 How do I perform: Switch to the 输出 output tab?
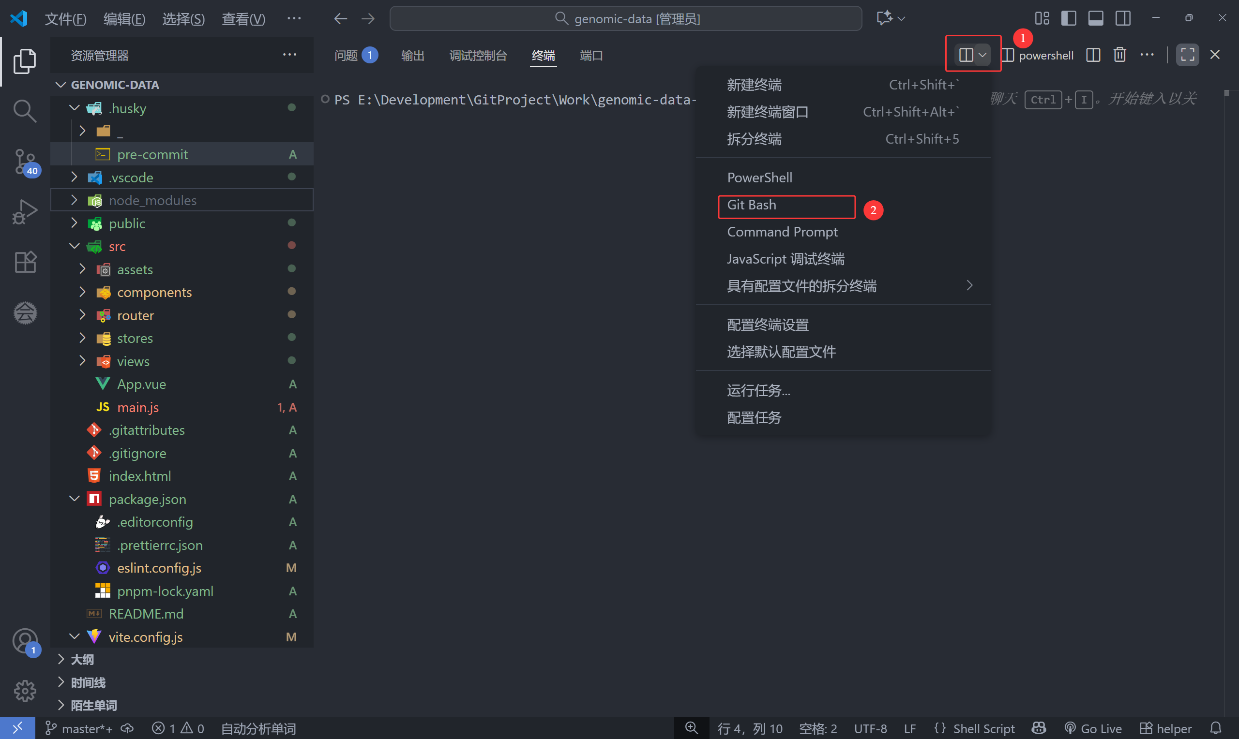tap(412, 55)
